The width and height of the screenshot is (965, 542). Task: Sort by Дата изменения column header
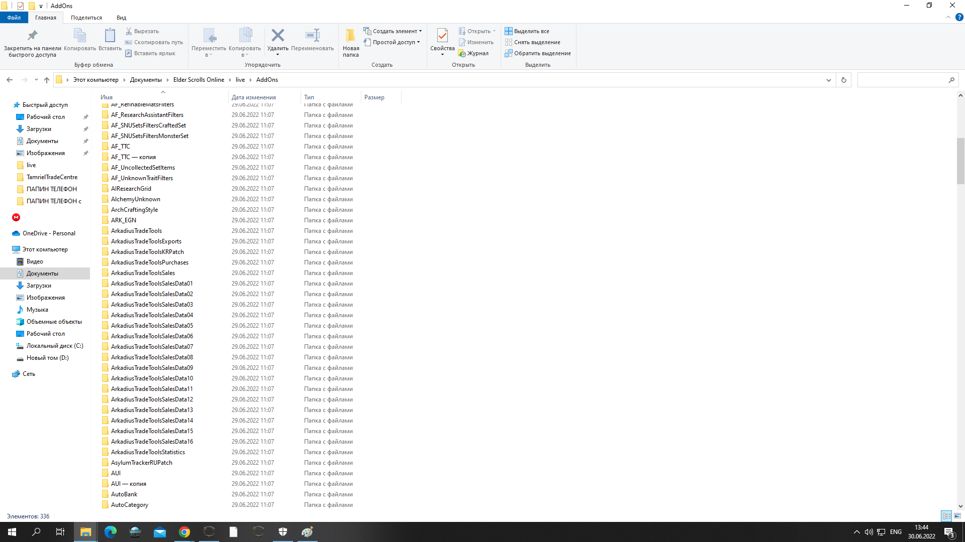click(x=264, y=97)
